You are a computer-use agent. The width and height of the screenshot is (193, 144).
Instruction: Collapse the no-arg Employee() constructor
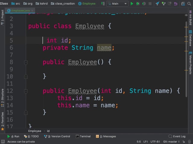[26, 62]
